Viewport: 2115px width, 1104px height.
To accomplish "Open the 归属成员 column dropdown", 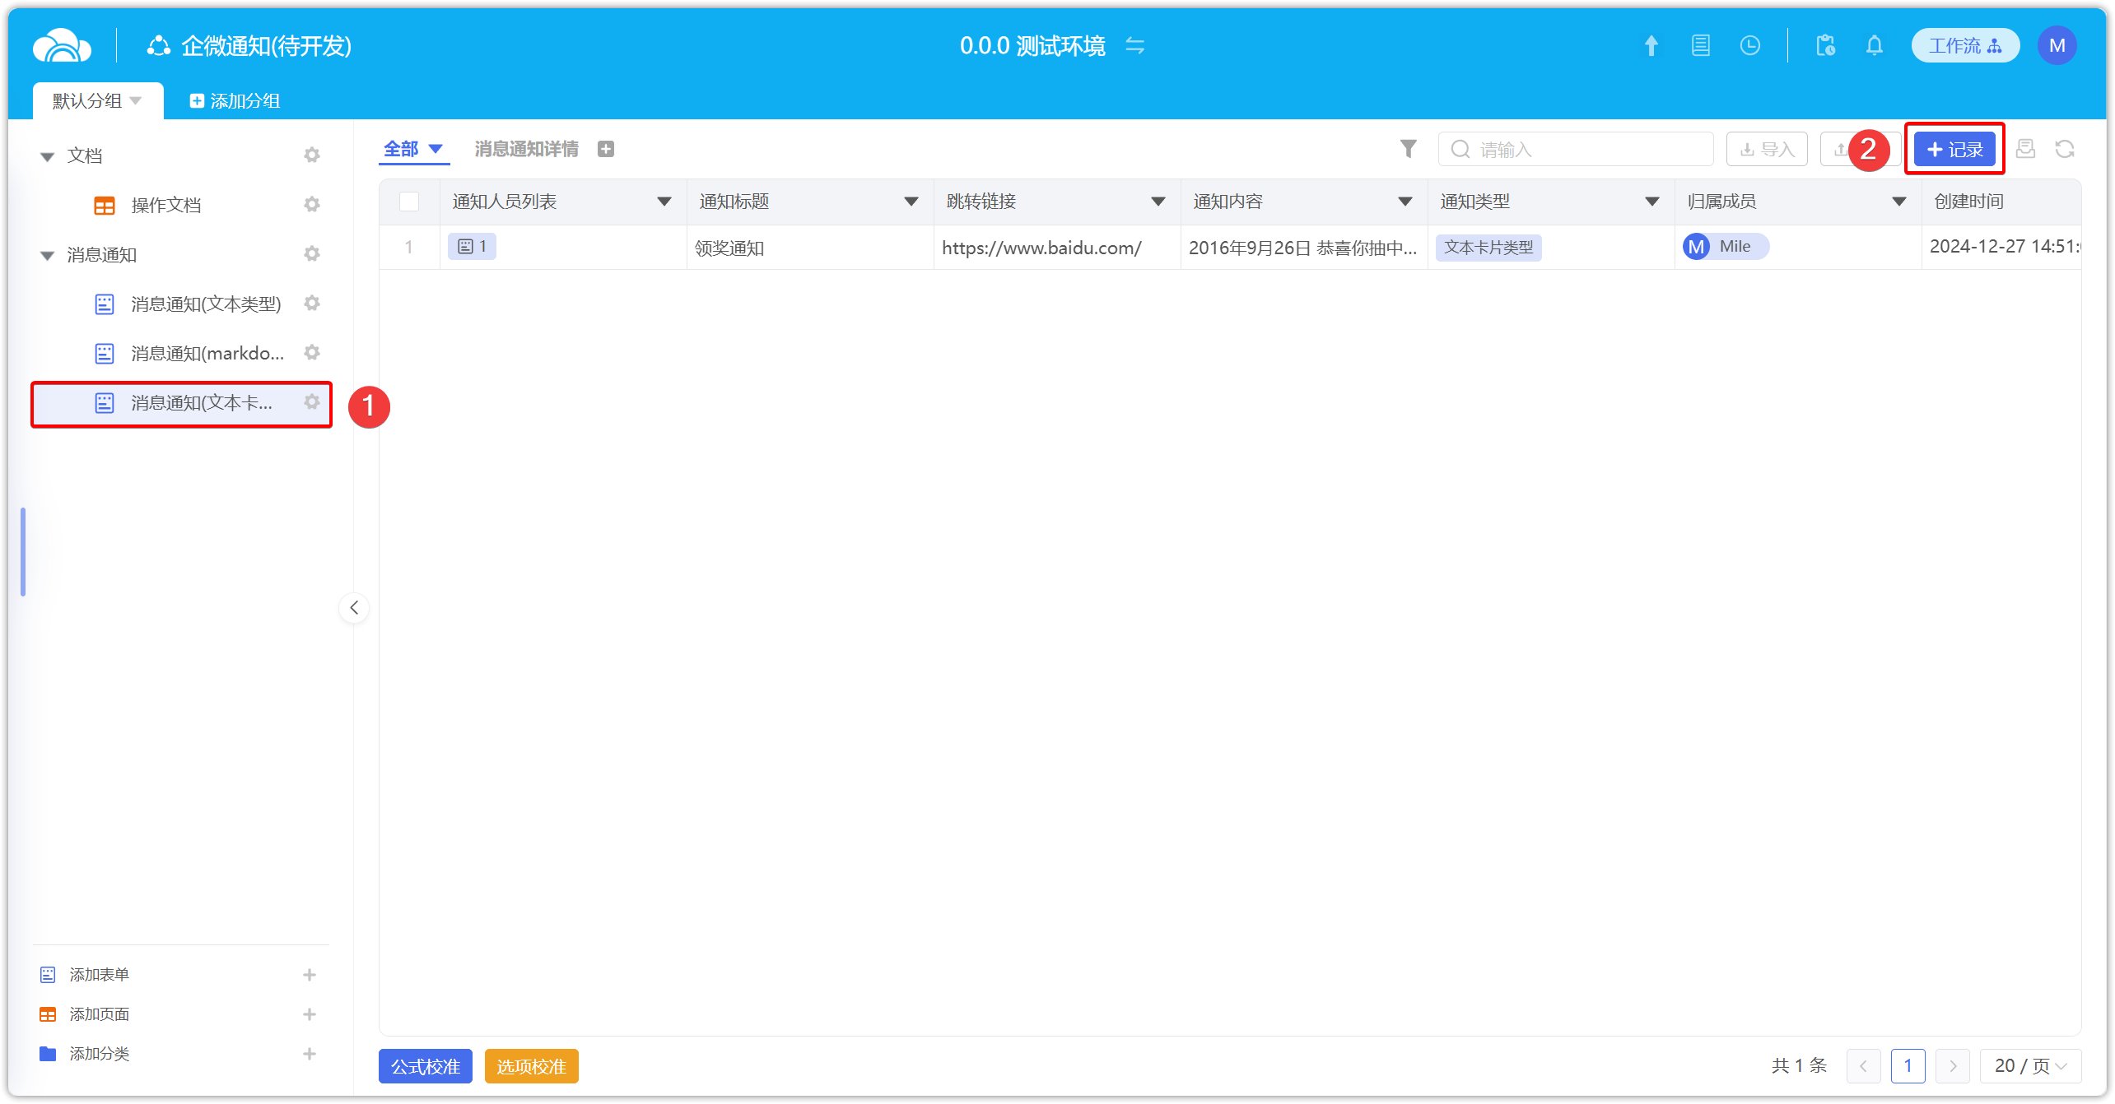I will click(1899, 202).
